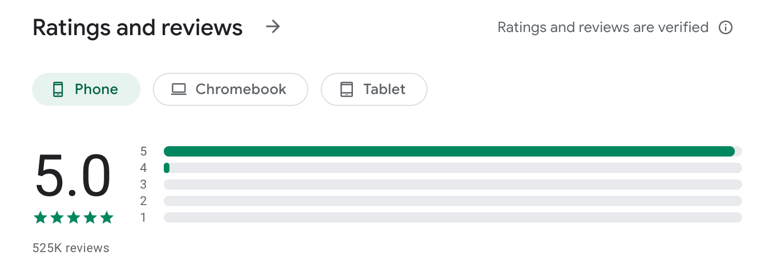This screenshot has width=768, height=280.
Task: Click the green star rating row
Action: [x=73, y=218]
